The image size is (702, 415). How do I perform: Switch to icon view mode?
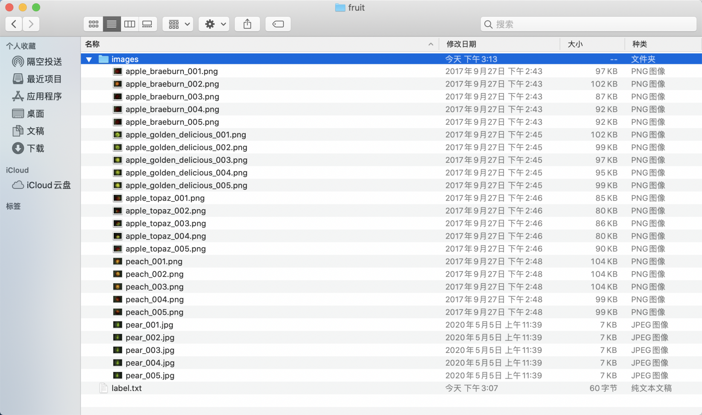point(93,24)
